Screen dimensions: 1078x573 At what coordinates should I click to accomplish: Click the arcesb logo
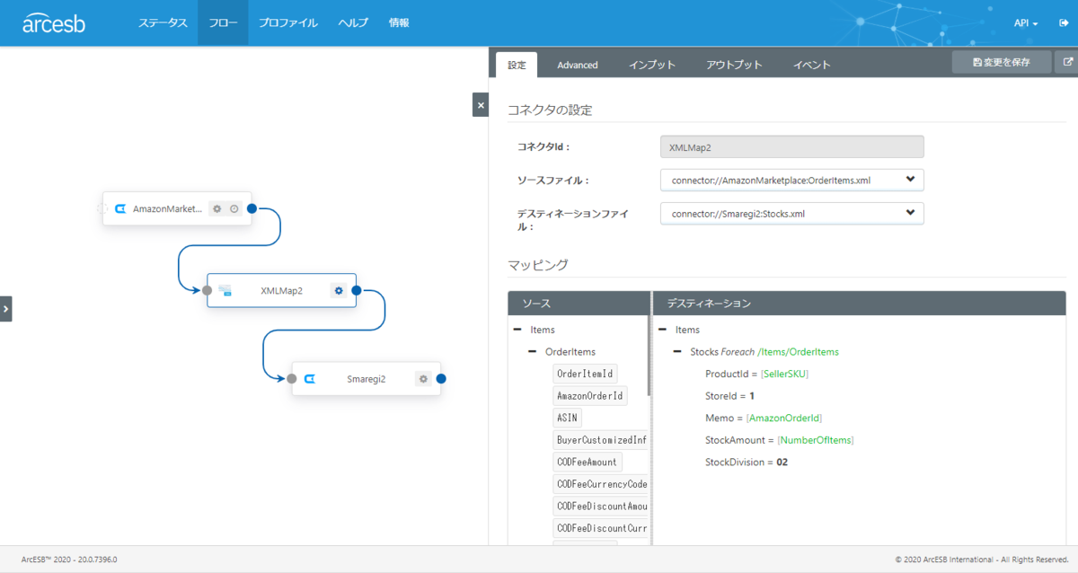click(54, 23)
